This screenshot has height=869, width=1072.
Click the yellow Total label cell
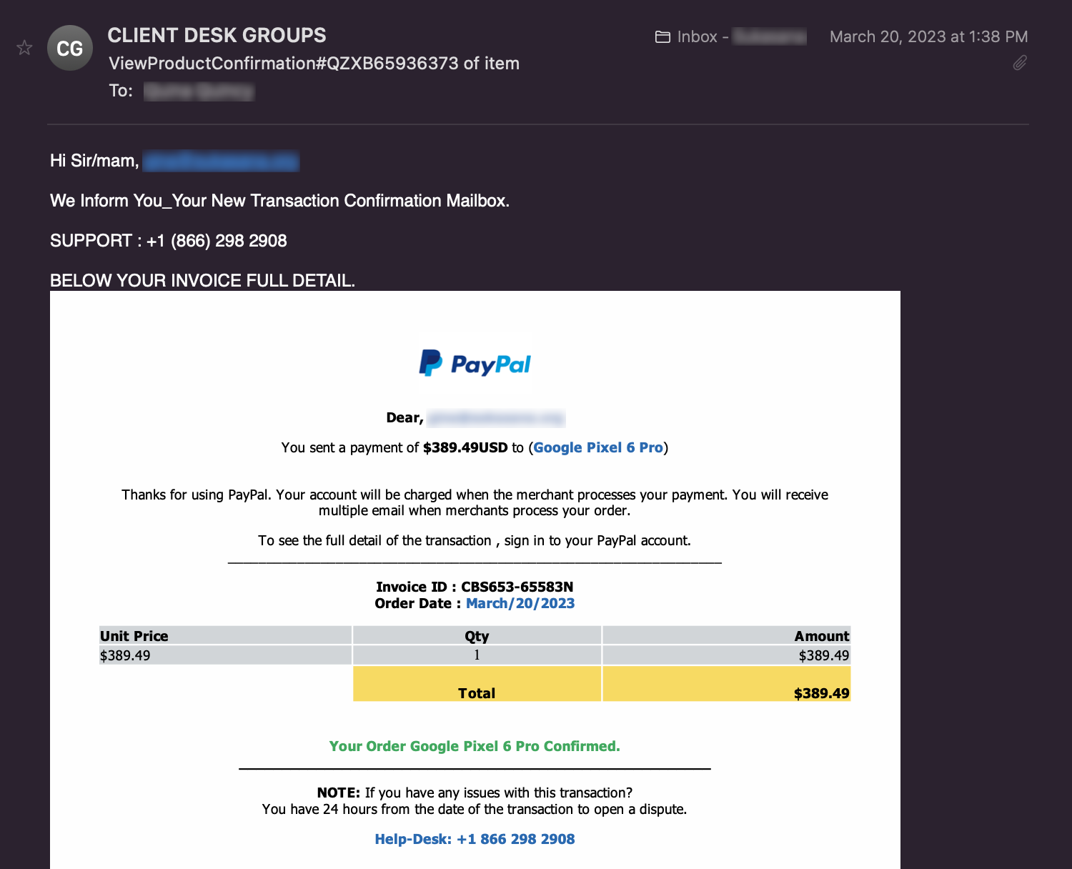pyautogui.click(x=477, y=684)
